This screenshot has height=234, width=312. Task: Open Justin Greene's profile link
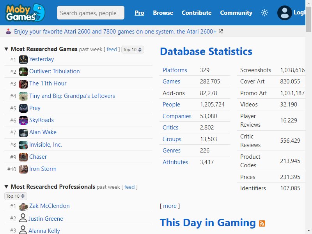[46, 218]
